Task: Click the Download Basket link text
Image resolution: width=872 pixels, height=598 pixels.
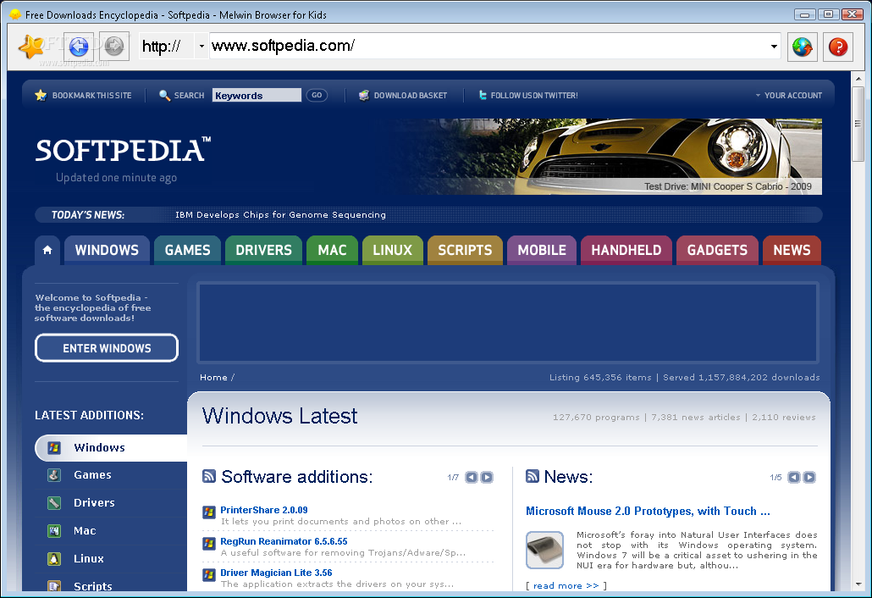Action: tap(411, 95)
